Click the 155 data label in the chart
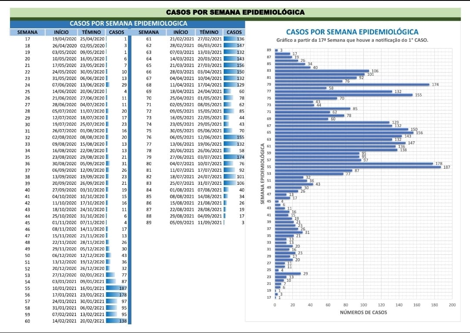This screenshot has height=333, width=470. pos(418,95)
